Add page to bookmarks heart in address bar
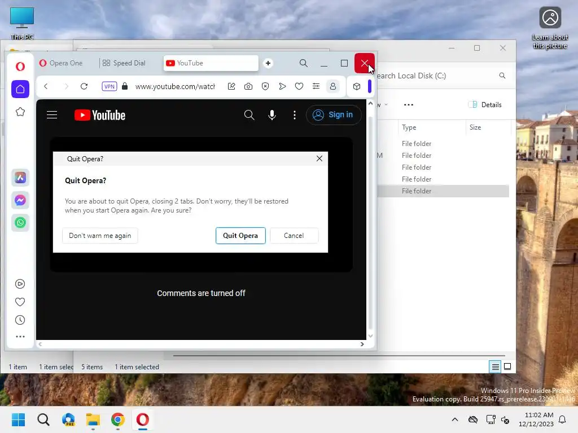 (x=299, y=86)
